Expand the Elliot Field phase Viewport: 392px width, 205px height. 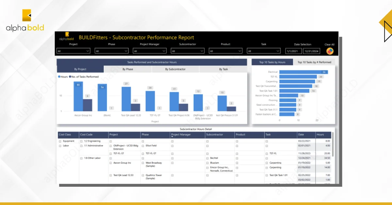tap(143, 146)
